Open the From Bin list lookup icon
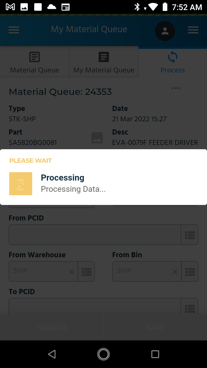Viewport: 207px width, 368px height. tap(190, 271)
